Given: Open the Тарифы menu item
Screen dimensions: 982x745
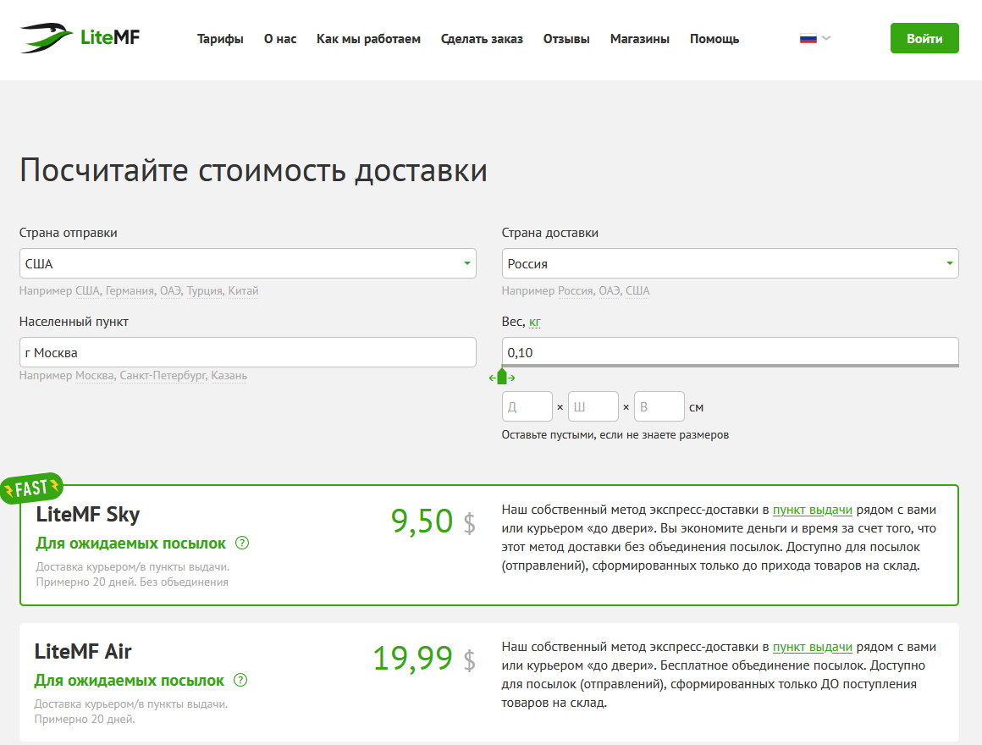Looking at the screenshot, I should tap(220, 39).
